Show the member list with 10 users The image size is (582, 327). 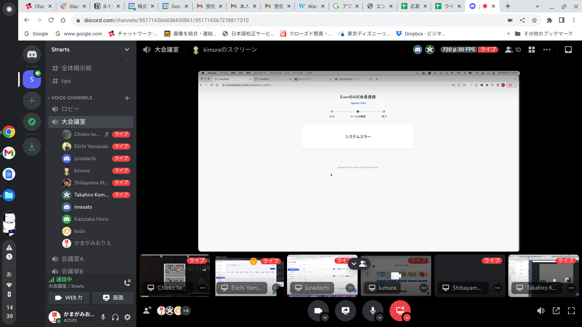[x=513, y=50]
